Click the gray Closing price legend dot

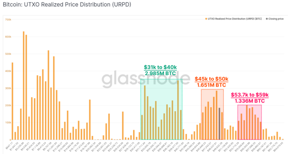tap(267, 19)
